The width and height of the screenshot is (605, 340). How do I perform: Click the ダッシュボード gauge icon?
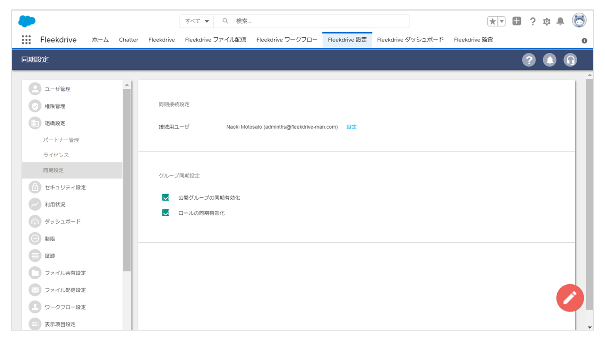(35, 221)
